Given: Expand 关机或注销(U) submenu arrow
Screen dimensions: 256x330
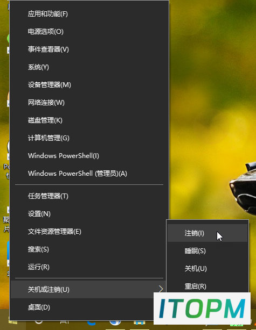Looking at the screenshot, I should point(161,289).
